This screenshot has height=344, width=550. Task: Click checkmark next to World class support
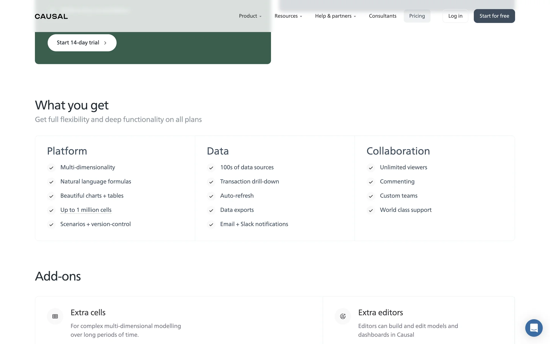point(371,210)
